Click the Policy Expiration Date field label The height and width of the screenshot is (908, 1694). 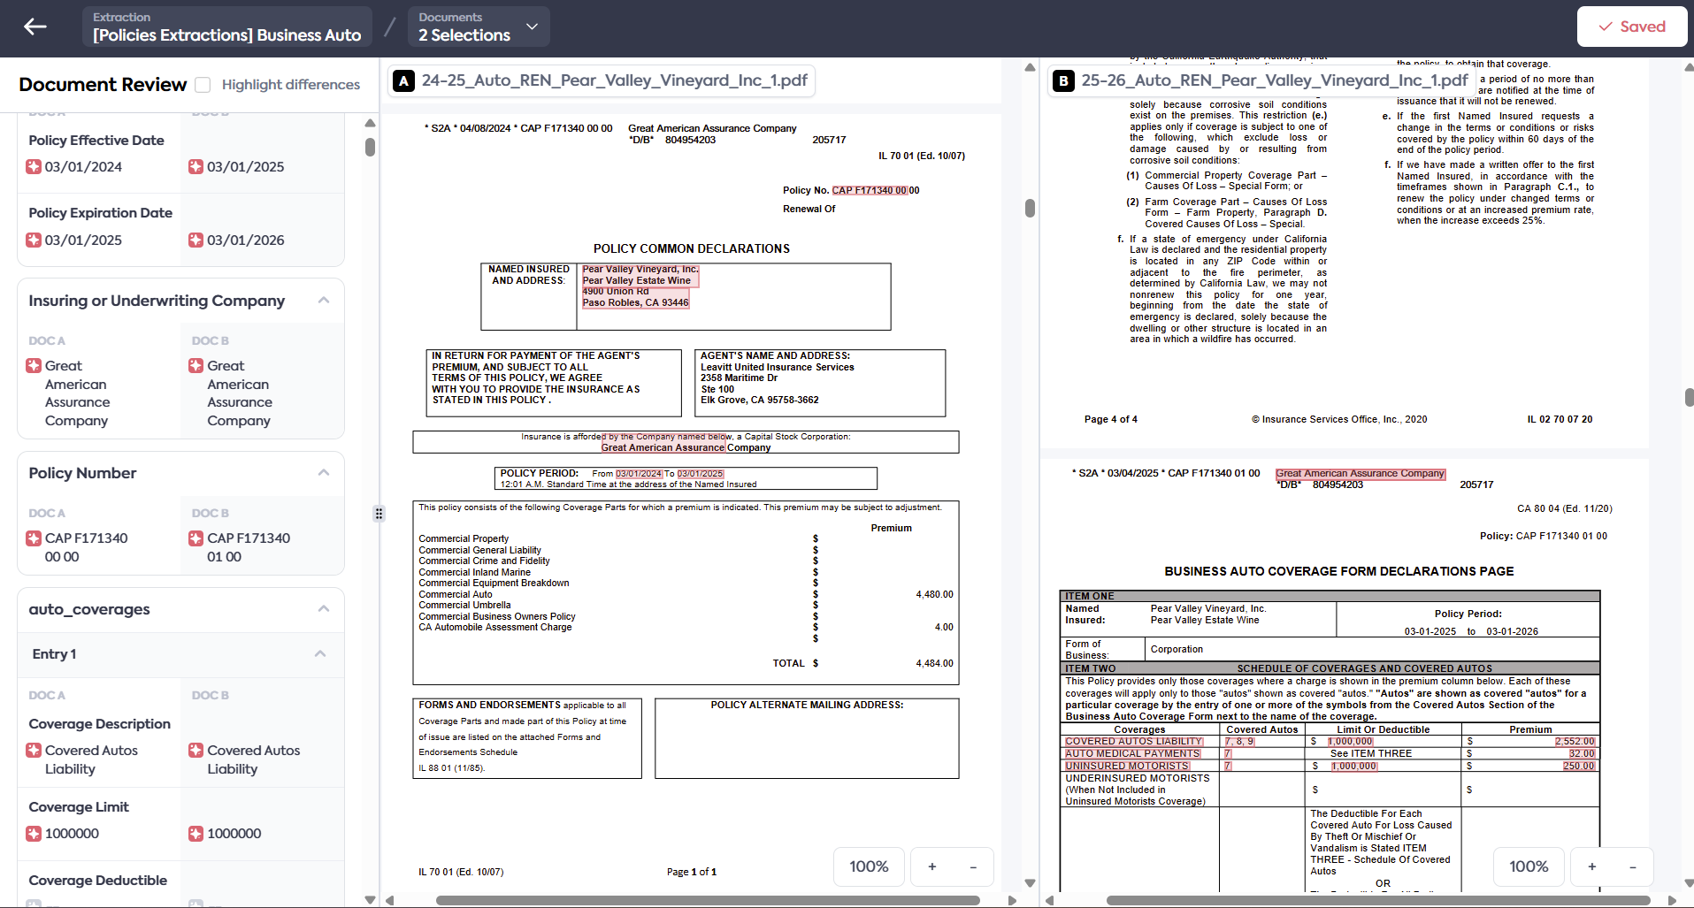click(101, 213)
